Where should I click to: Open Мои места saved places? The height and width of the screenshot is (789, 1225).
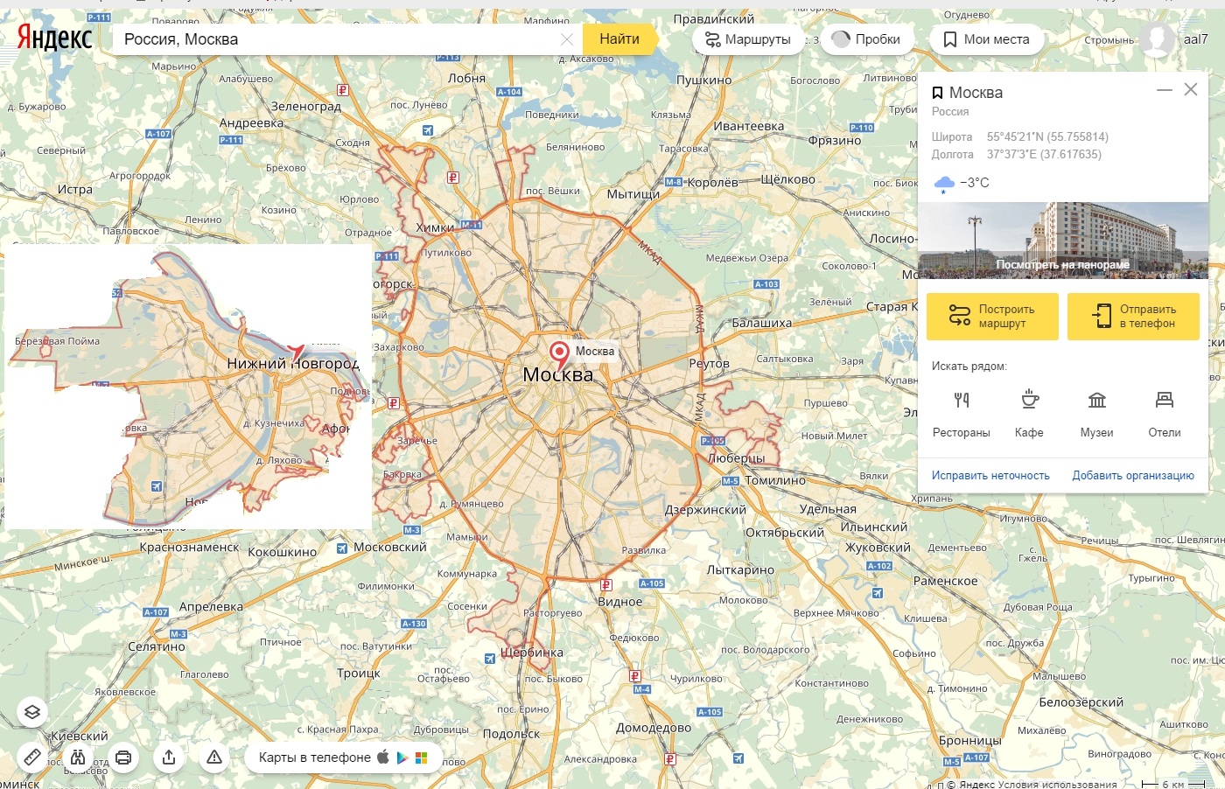tap(986, 39)
